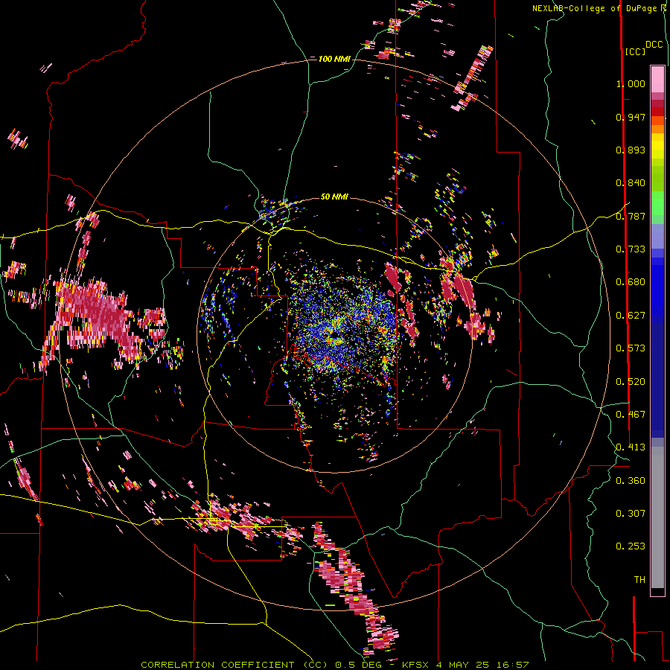Click the 0.680 scale value

(631, 282)
